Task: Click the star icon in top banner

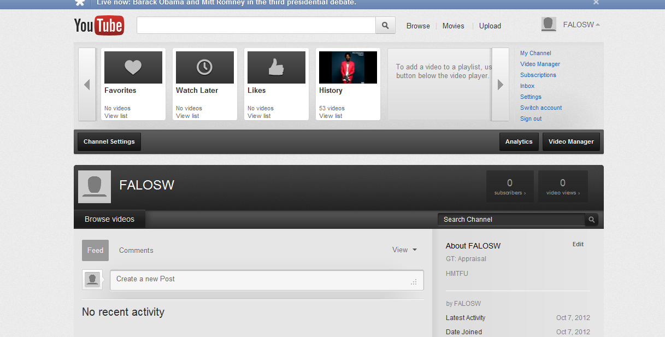Action: coord(80,2)
